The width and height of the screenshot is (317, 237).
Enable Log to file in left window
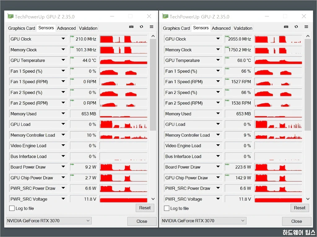12,208
